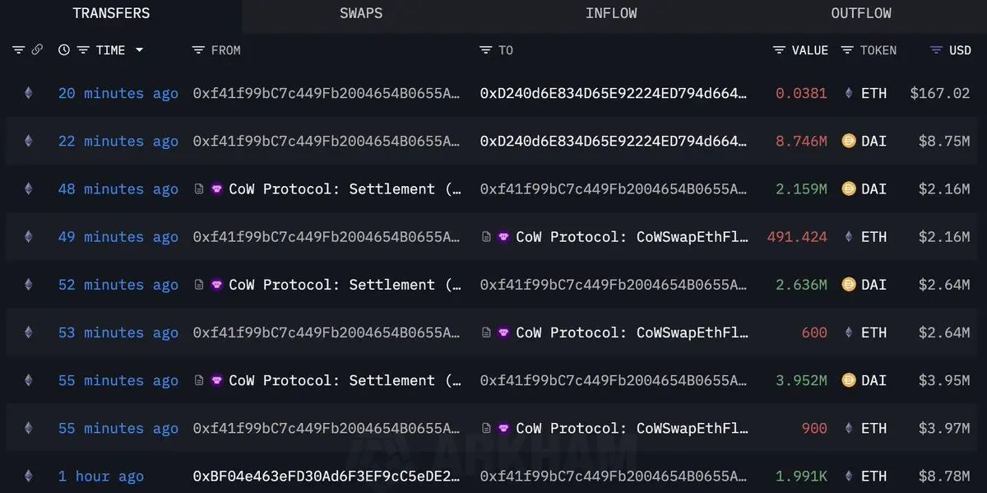Viewport: 987px width, 493px height.
Task: Open the VALUE column filter
Action: (780, 50)
